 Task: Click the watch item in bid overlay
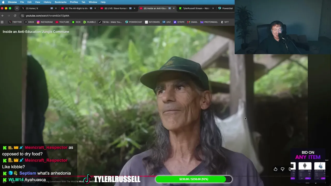tap(305, 171)
